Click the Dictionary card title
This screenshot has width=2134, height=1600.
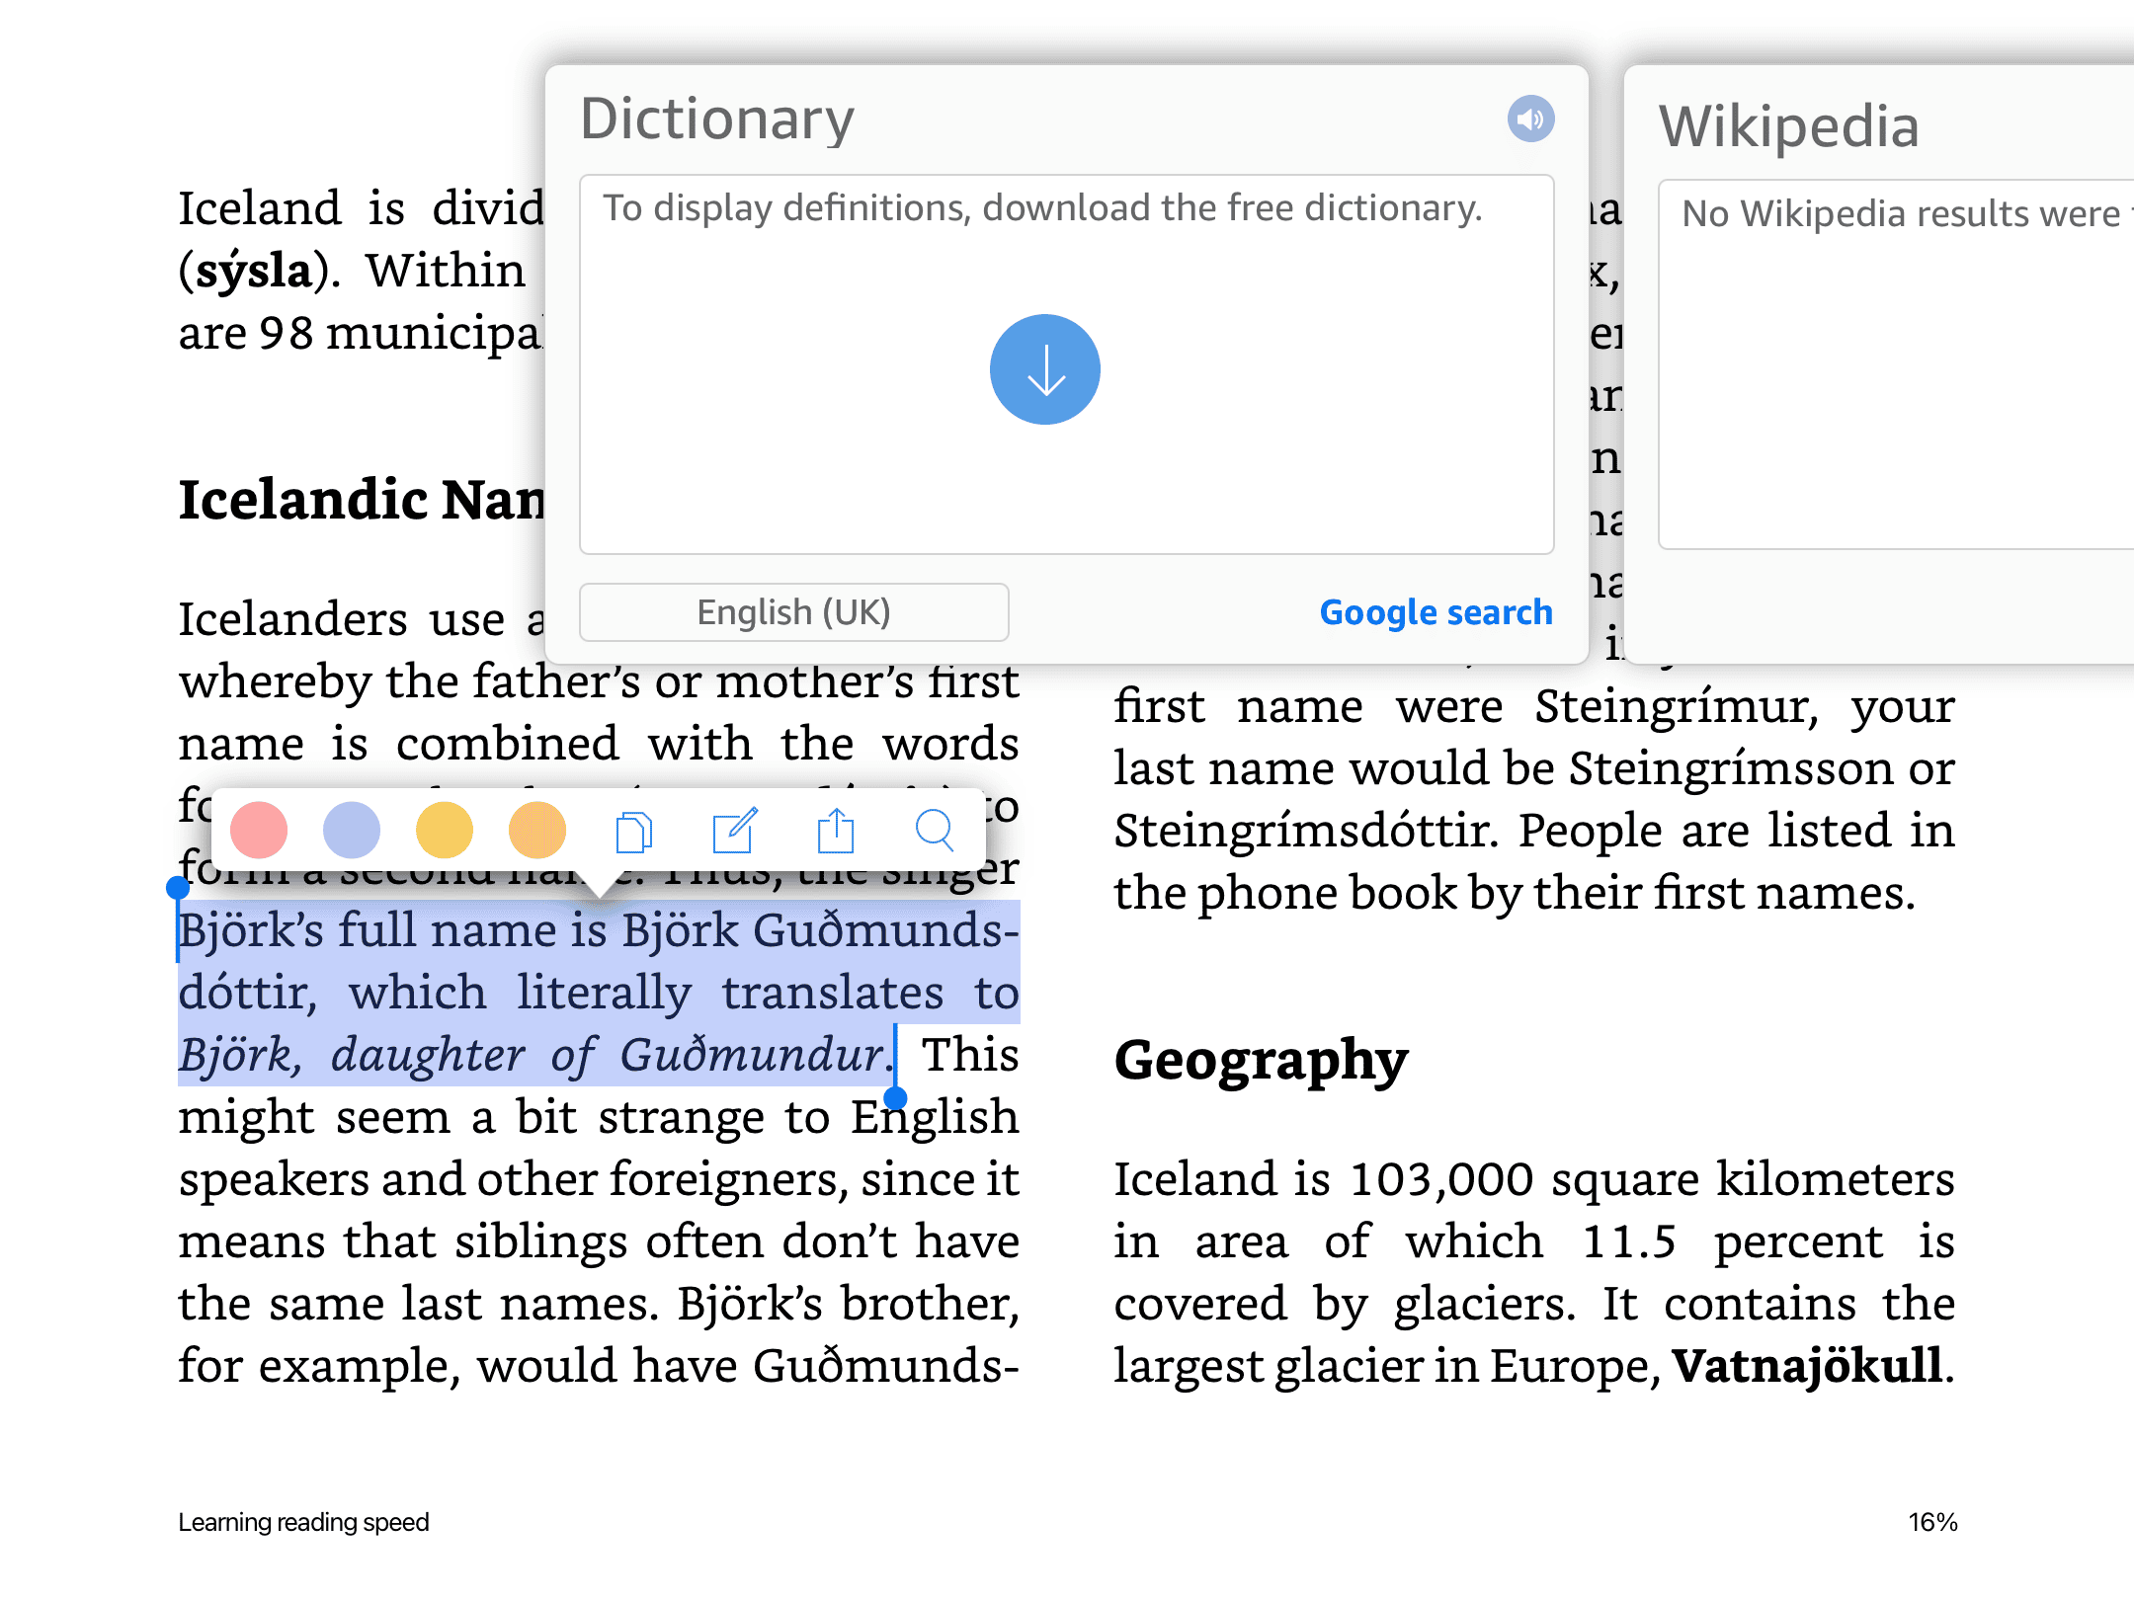tap(717, 120)
